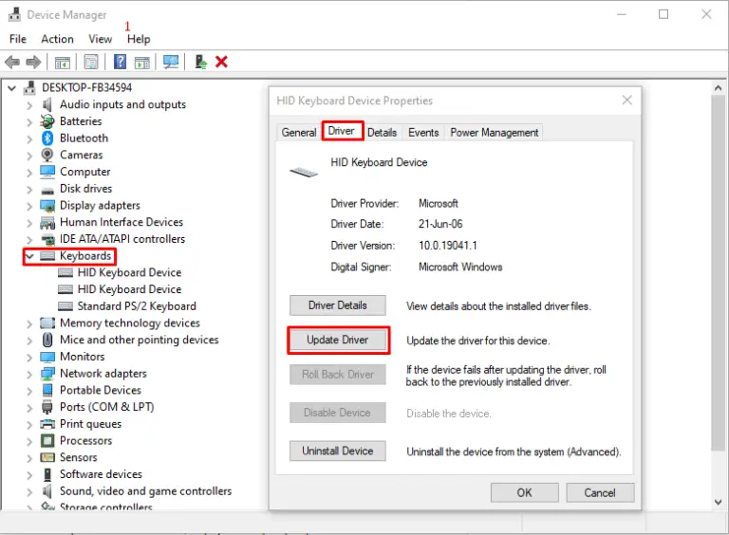Click the vertical scrollbar thumb
Screen dimensions: 729x535
coord(718,272)
